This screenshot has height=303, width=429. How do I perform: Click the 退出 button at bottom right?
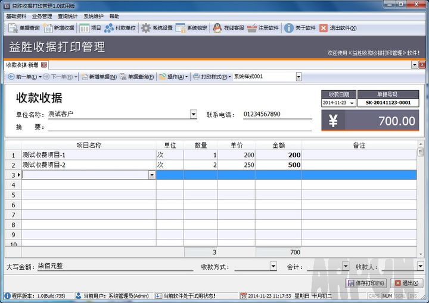(406, 283)
